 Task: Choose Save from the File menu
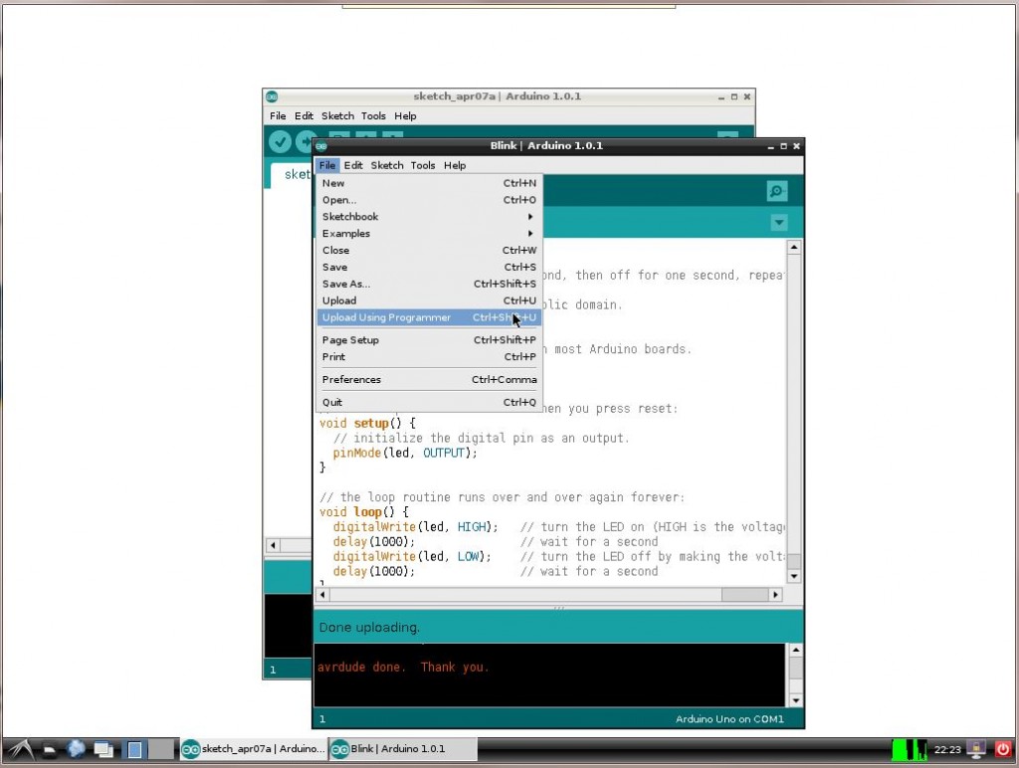(x=428, y=267)
